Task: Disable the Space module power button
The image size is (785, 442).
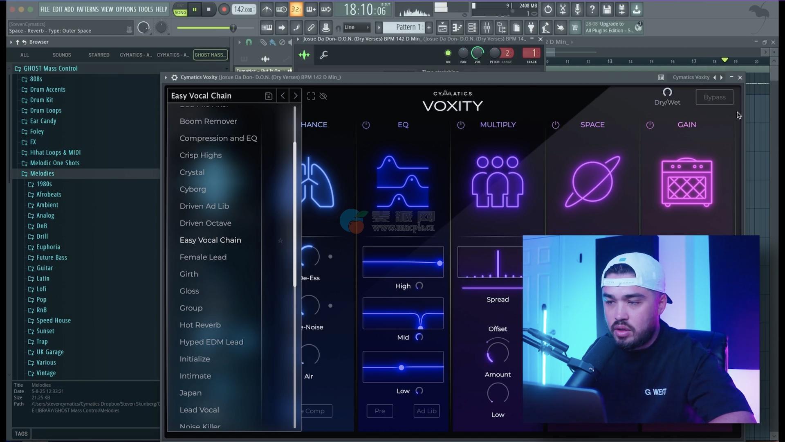Action: [555, 125]
